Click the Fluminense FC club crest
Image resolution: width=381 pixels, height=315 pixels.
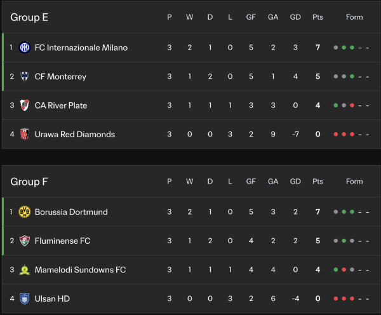point(25,241)
